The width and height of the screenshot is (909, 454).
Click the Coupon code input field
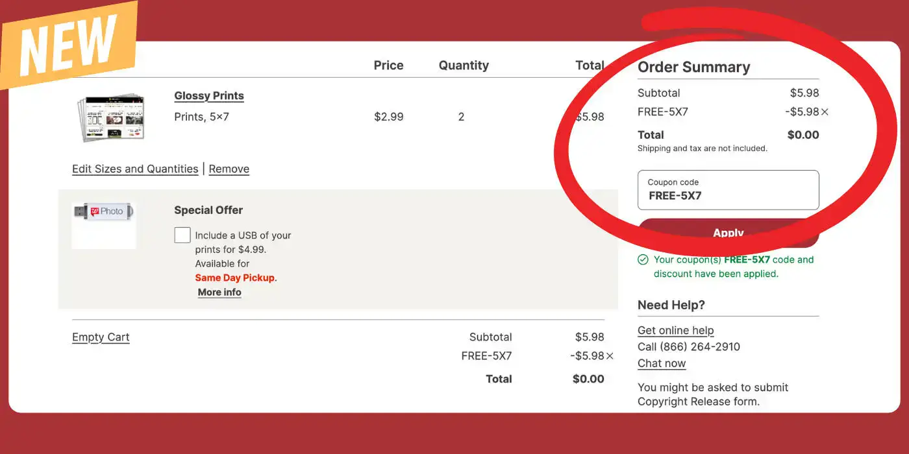point(728,190)
